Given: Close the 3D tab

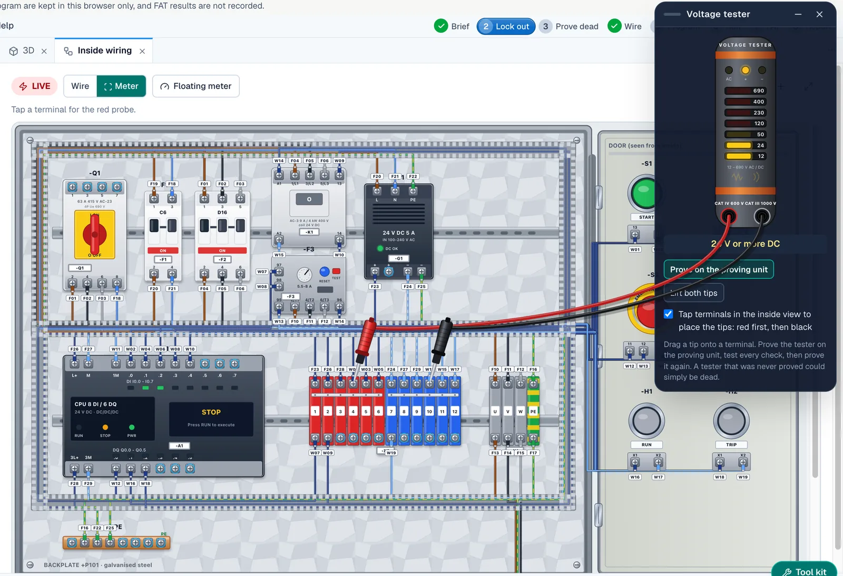Looking at the screenshot, I should (x=44, y=51).
